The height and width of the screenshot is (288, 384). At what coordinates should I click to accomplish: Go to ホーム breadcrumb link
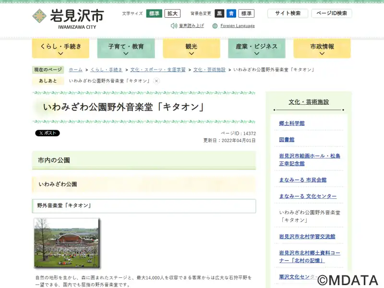pyautogui.click(x=75, y=70)
